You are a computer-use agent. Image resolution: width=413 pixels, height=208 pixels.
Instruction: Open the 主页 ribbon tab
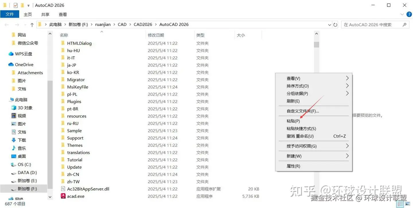tap(28, 14)
